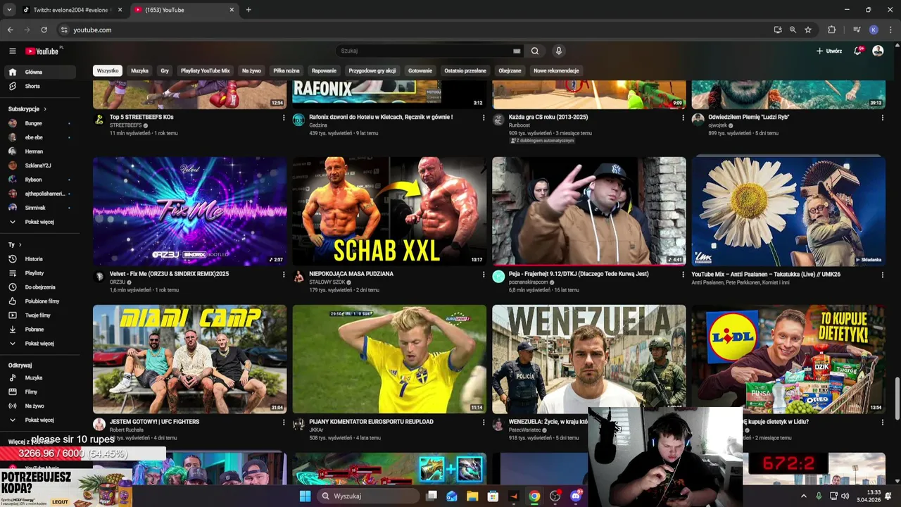Open the Herman subscription channel

click(x=39, y=151)
